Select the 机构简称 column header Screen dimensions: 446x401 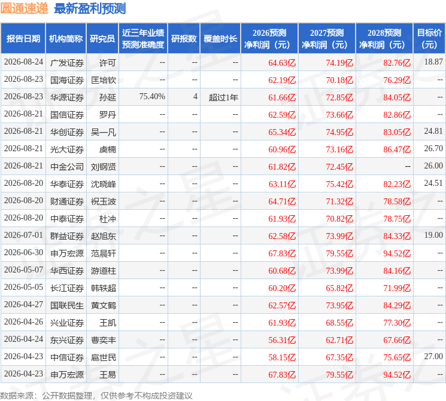(66, 39)
